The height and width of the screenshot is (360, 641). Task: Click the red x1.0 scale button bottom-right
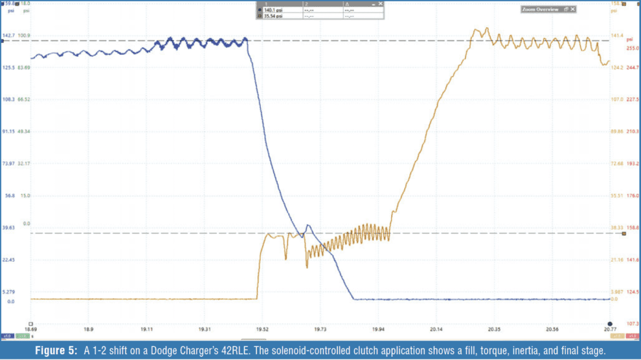(x=633, y=336)
